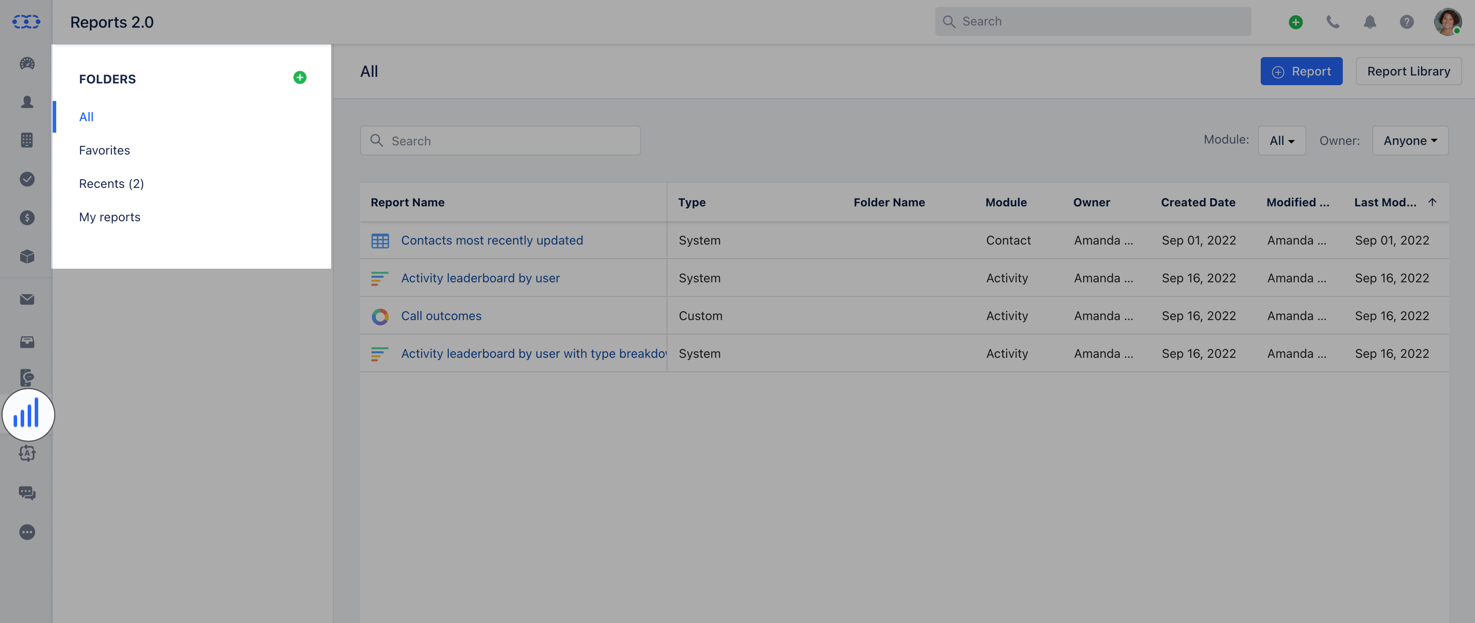
Task: Open the dashboard gauge icon in sidebar
Action: (x=27, y=63)
